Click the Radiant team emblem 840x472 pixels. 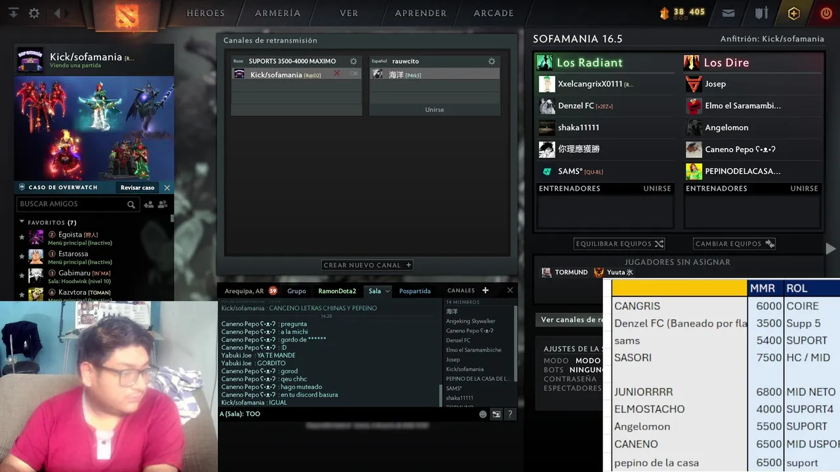coord(545,62)
